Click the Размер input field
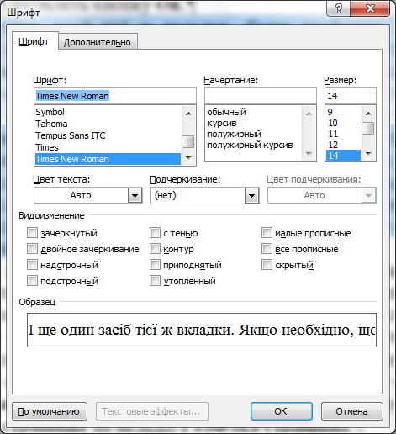The height and width of the screenshot is (434, 396). point(351,96)
